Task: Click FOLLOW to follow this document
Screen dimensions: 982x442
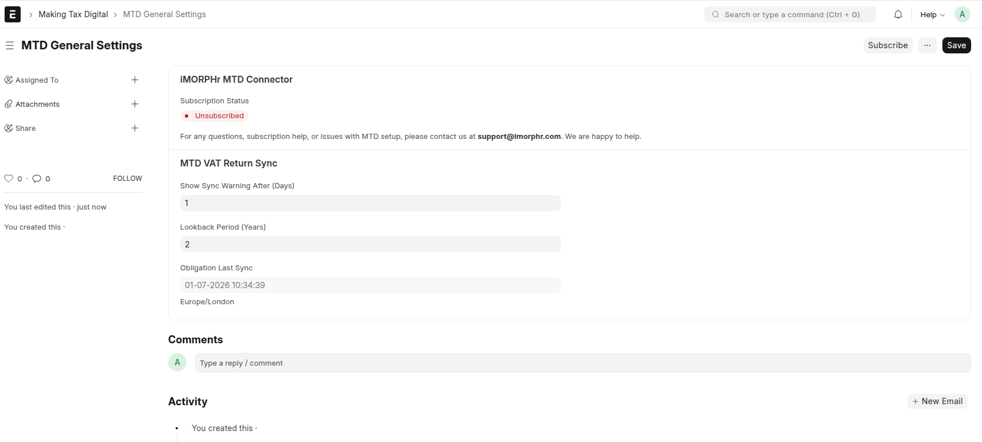Action: (x=127, y=179)
